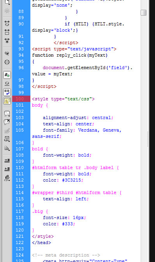155x262 pixels.
Task: Toggle Word Wrap in the coding toolbar
Action: point(7,92)
